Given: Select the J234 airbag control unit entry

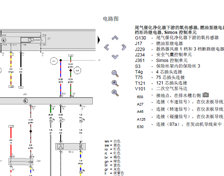Looking at the screenshot, I should click(x=163, y=55).
